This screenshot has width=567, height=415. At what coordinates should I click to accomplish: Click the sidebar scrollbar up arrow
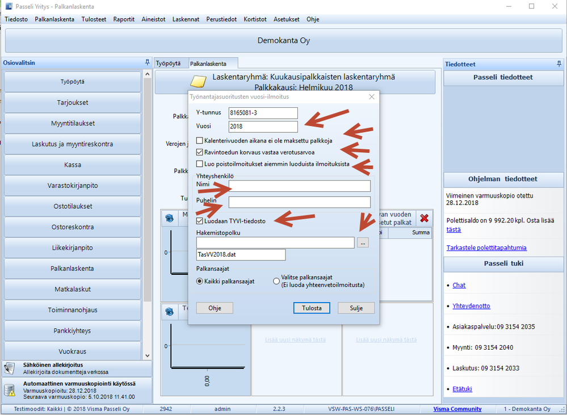[x=147, y=74]
